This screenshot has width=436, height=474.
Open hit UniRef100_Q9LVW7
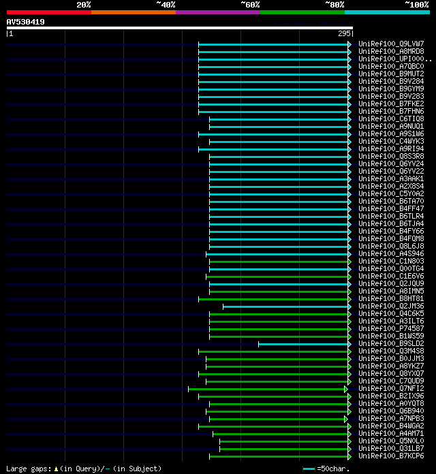391,44
